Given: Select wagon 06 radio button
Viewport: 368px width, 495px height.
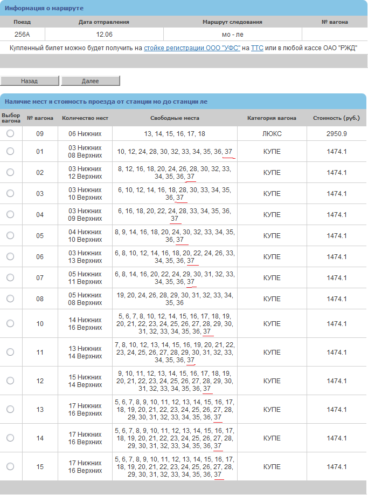Looking at the screenshot, I should point(10,256).
